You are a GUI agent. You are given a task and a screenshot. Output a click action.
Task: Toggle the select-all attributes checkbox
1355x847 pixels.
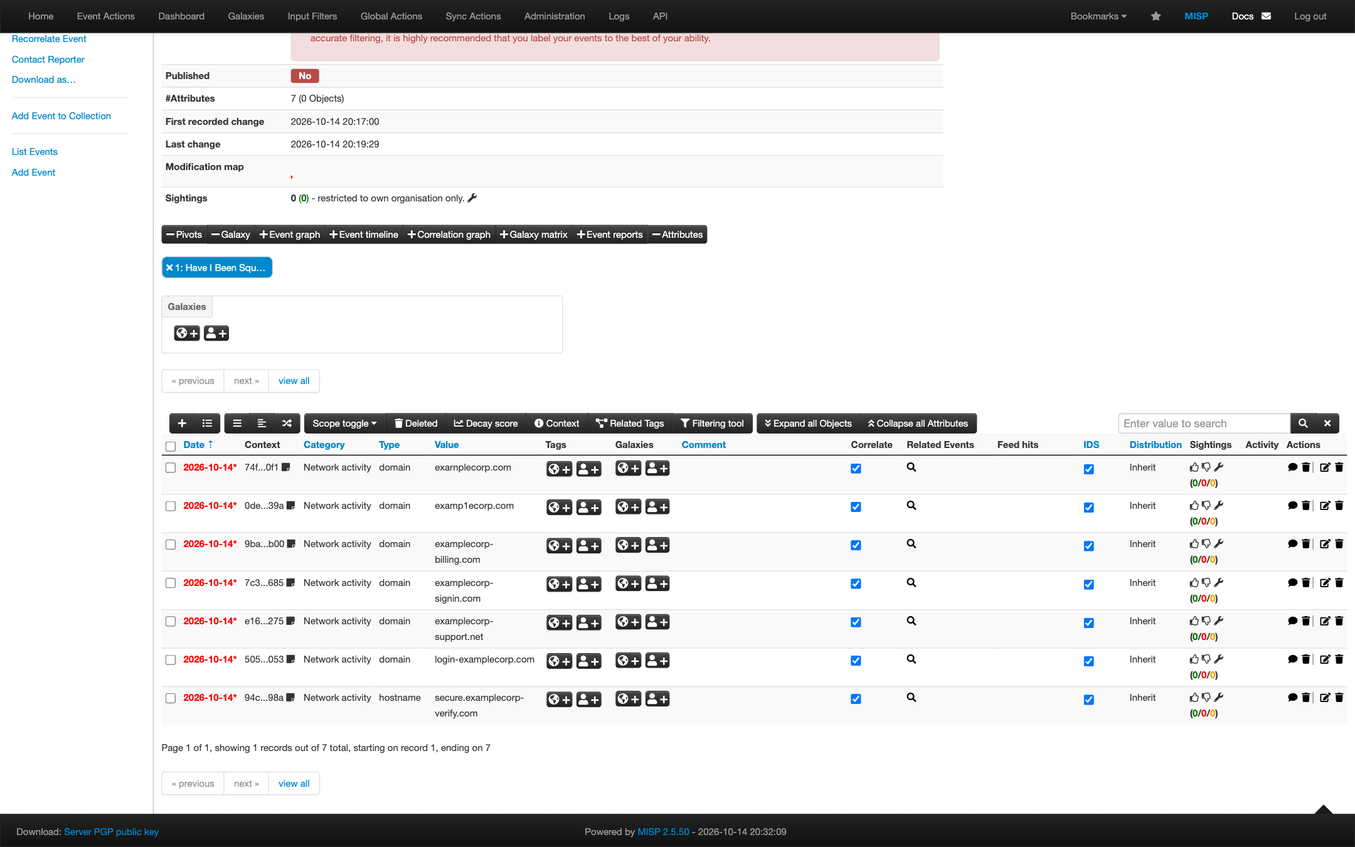[171, 446]
